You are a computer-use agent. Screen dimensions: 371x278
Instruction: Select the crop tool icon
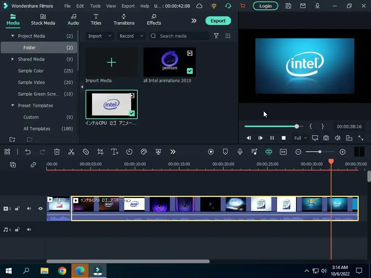tap(100, 152)
